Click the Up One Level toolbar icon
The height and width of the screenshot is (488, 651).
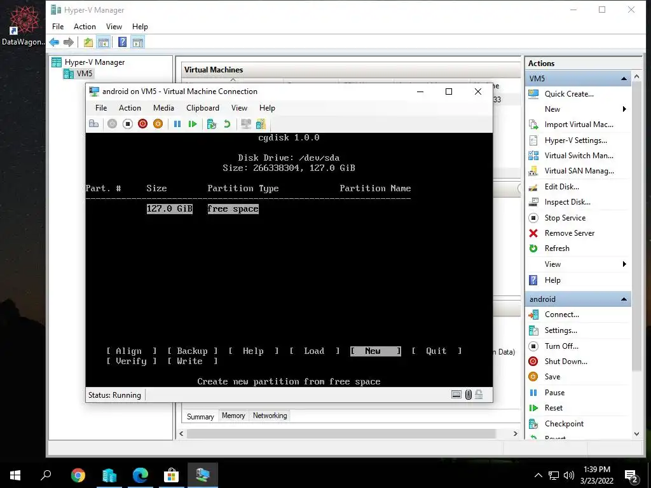(x=88, y=42)
